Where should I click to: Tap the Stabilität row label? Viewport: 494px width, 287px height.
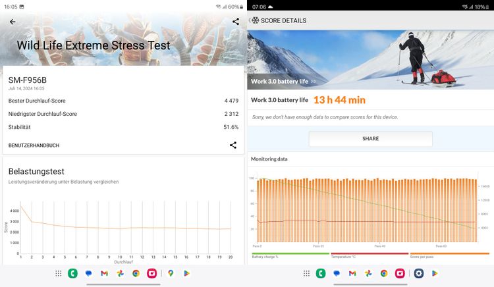tap(20, 127)
